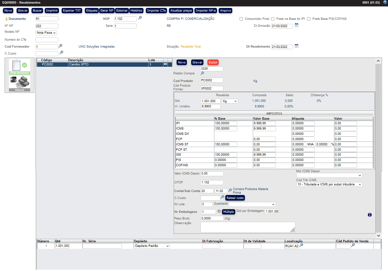Click the NOP search magnifier icon

point(140,19)
